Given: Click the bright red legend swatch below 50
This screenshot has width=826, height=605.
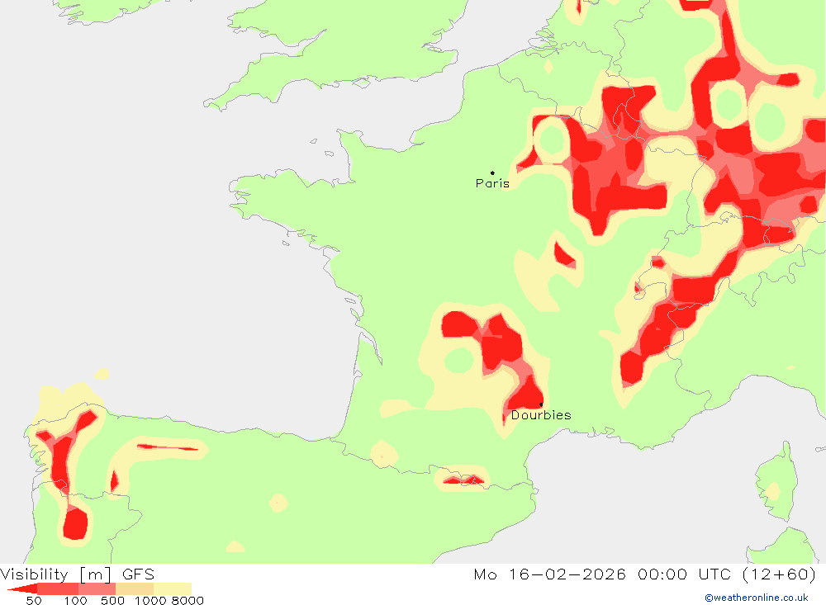Looking at the screenshot, I should click(23, 588).
